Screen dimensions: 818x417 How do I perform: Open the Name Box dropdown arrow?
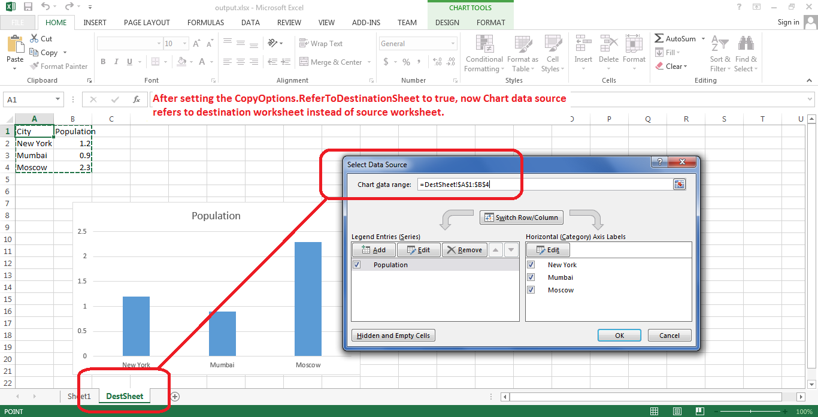click(58, 99)
